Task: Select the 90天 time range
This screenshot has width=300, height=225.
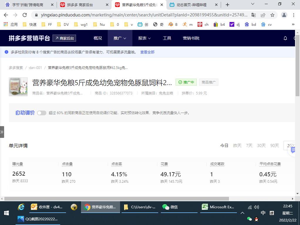Action: click(x=274, y=146)
